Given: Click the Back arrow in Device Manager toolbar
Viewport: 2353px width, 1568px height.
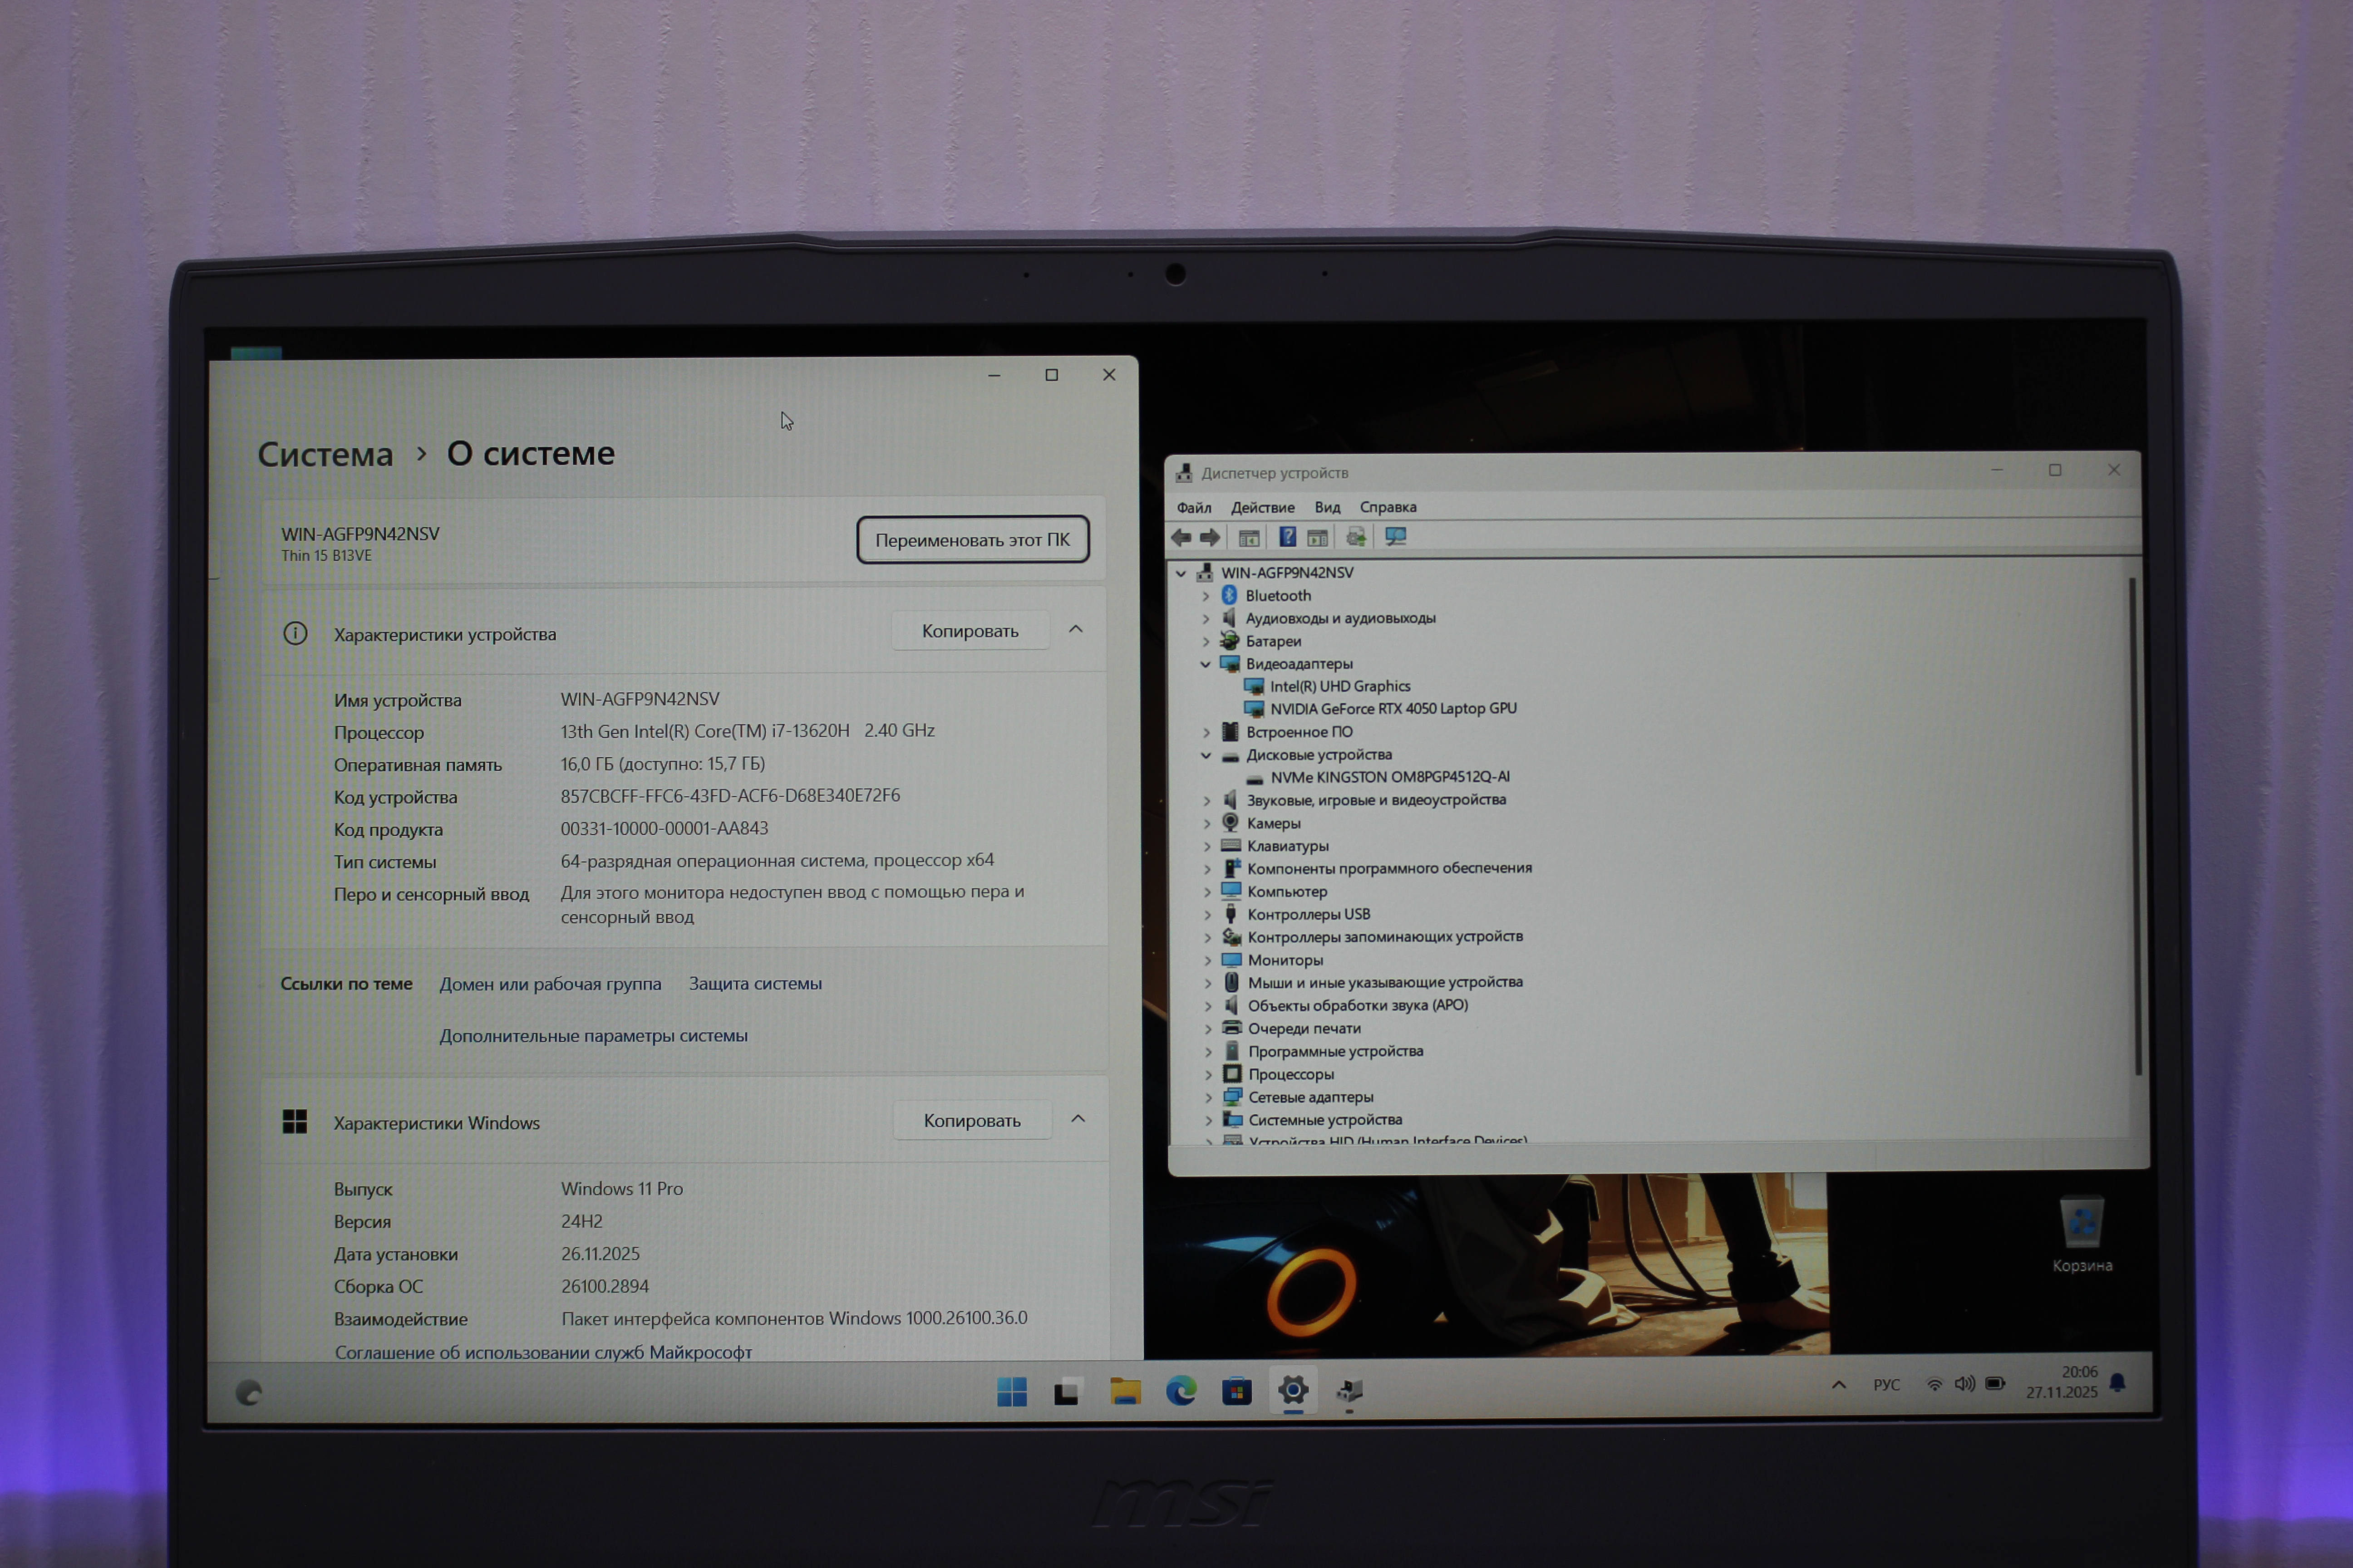Looking at the screenshot, I should coord(1181,538).
